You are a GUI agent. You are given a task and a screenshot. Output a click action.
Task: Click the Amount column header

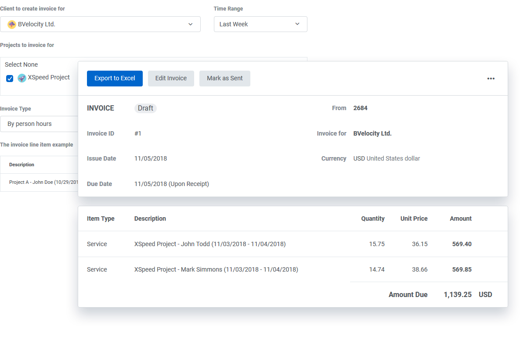460,218
